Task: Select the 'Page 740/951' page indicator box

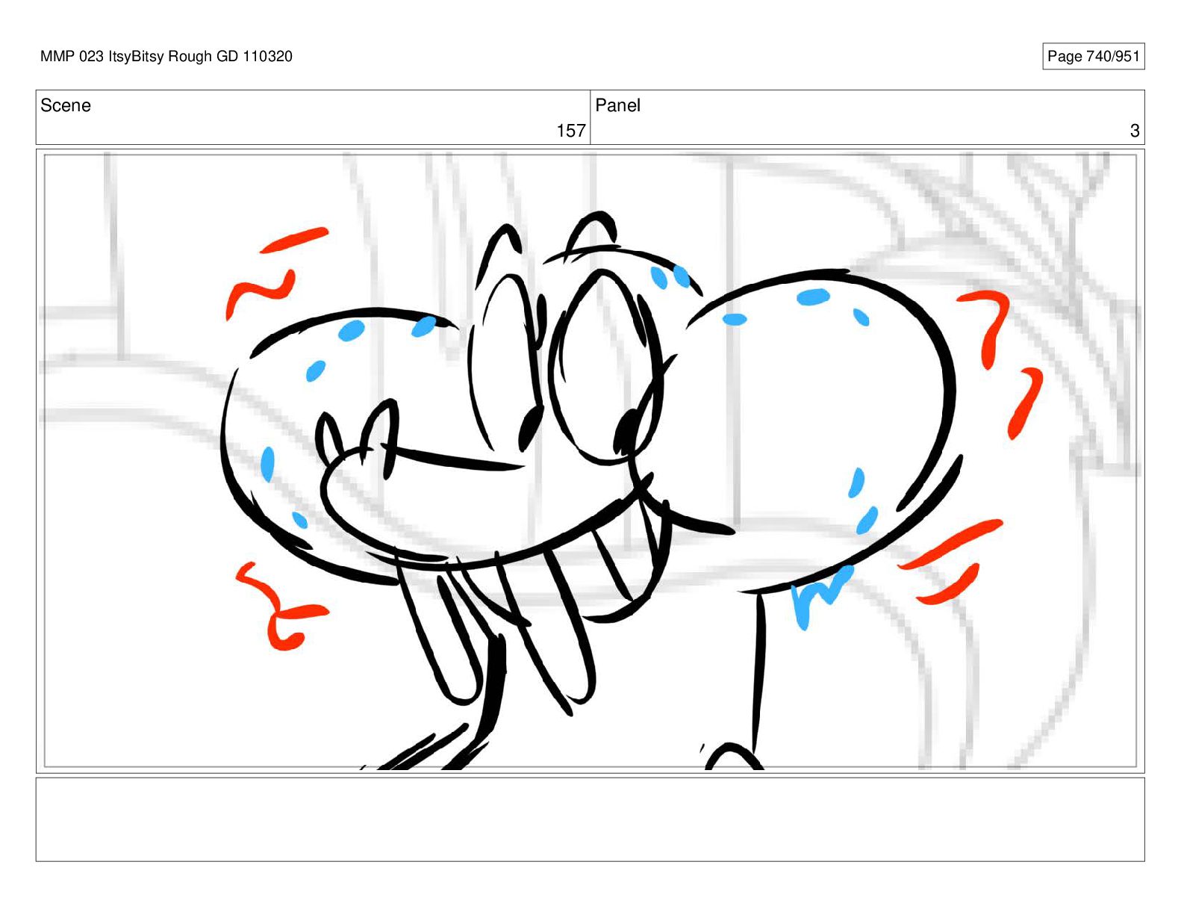Action: coord(1093,56)
